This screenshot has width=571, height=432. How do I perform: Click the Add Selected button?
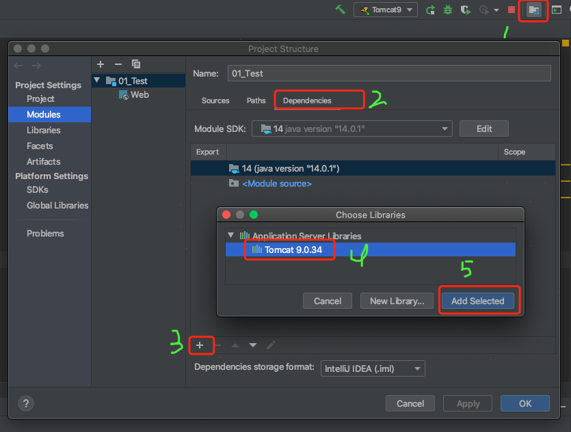click(x=477, y=301)
